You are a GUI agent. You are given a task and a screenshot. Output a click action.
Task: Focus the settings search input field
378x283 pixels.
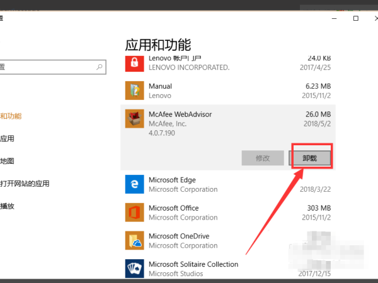click(x=53, y=67)
